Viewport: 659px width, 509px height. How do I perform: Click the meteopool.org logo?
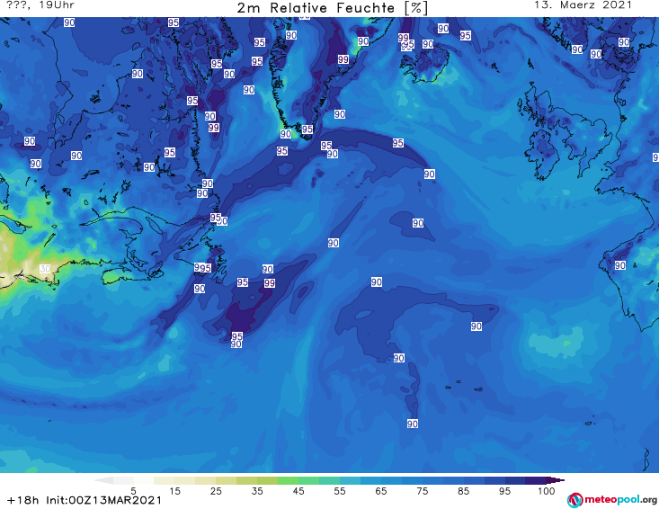coord(612,500)
